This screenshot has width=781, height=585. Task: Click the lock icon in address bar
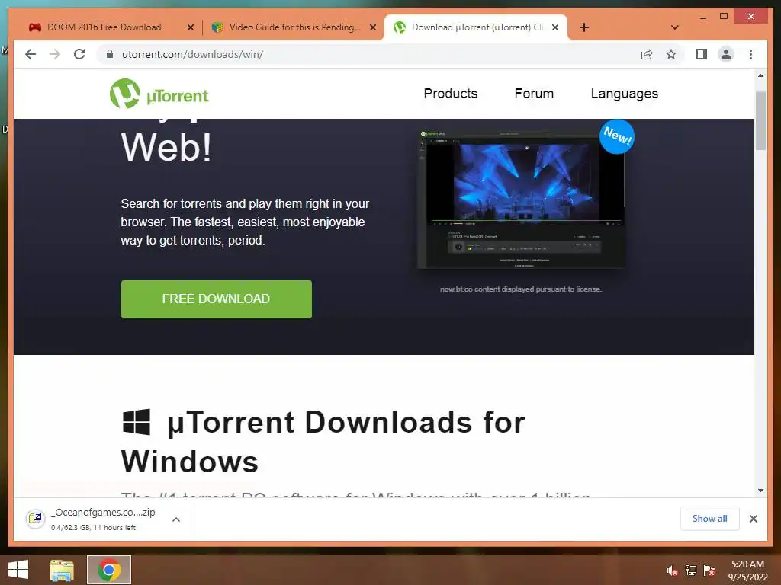110,54
